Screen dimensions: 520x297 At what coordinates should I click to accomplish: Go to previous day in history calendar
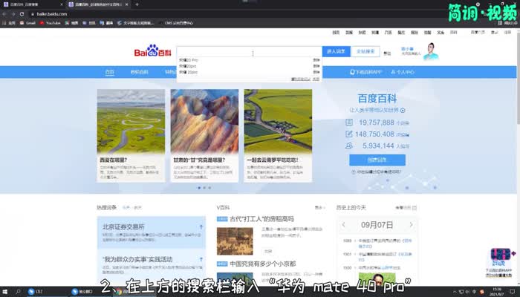click(x=343, y=226)
